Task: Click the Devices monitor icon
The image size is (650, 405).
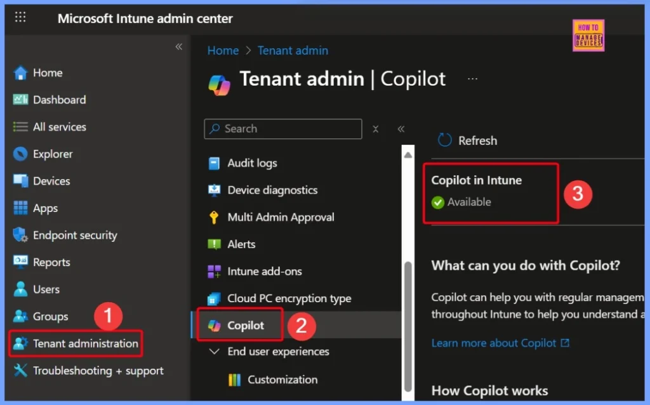Action: pyautogui.click(x=20, y=181)
